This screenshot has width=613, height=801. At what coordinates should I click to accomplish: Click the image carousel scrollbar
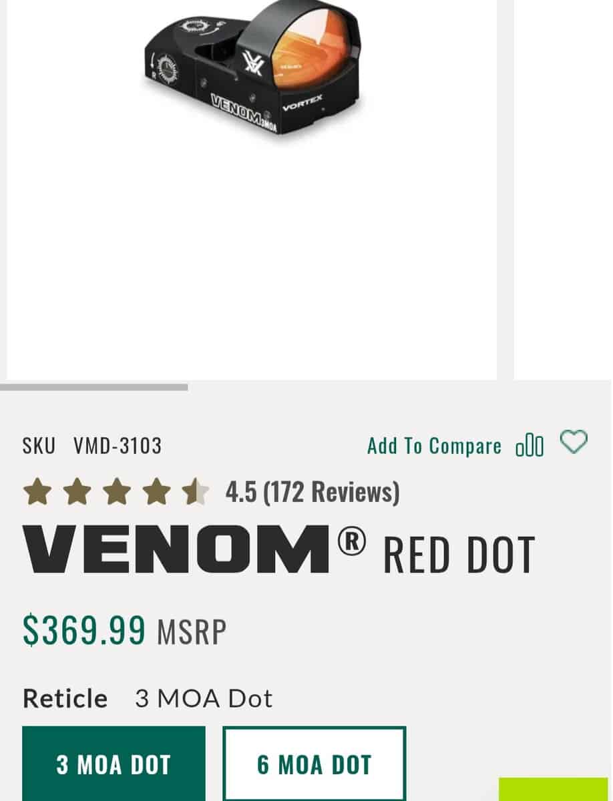(x=94, y=387)
